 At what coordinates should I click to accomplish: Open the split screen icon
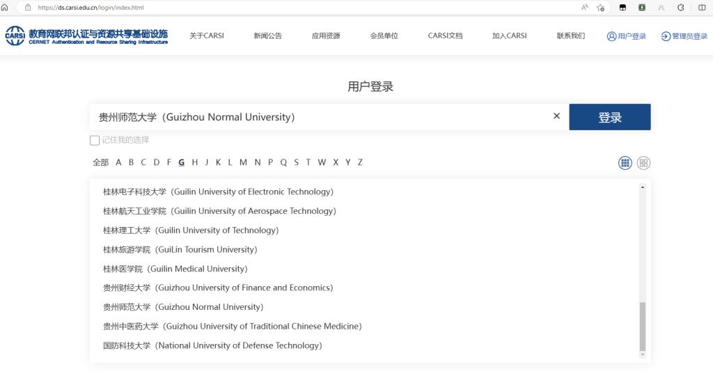[x=702, y=7]
